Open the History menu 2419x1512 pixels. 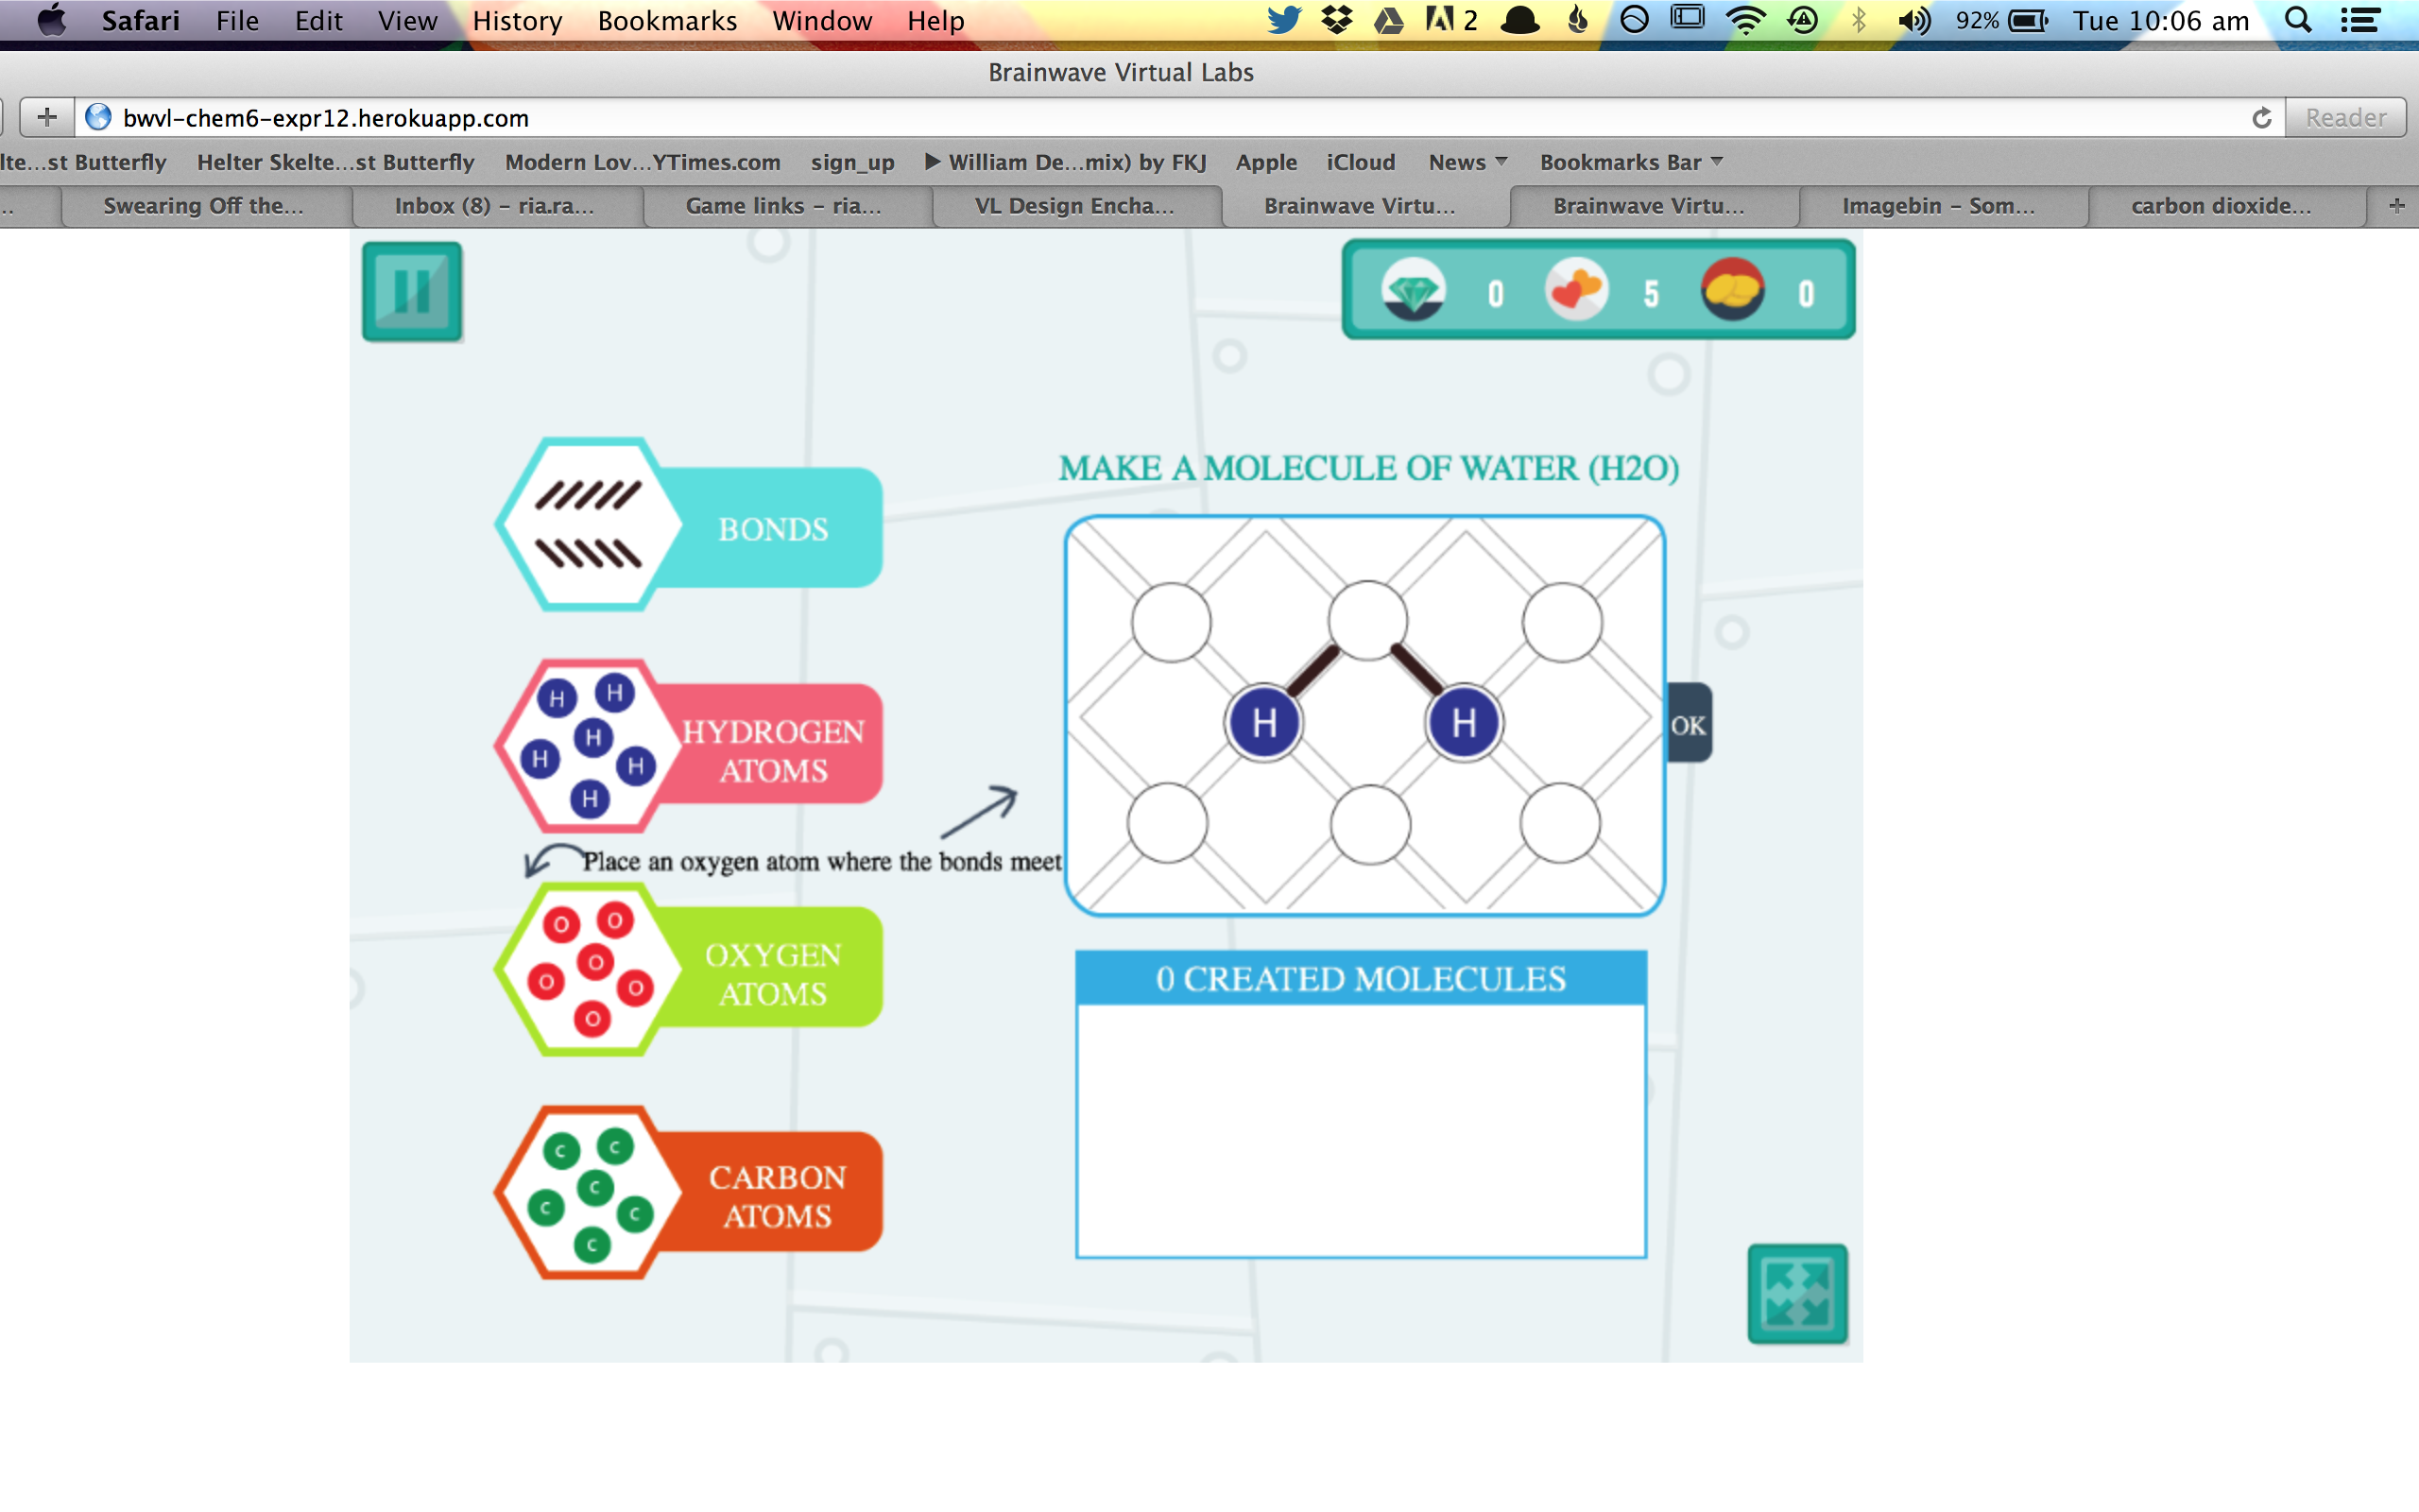click(517, 21)
